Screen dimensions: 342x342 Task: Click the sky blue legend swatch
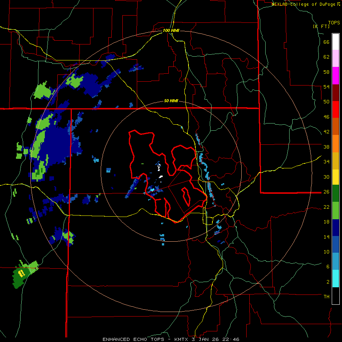click(x=336, y=261)
